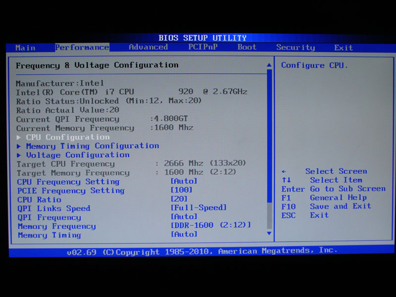Image resolution: width=396 pixels, height=297 pixels.
Task: Open the Main tab
Action: (25, 48)
